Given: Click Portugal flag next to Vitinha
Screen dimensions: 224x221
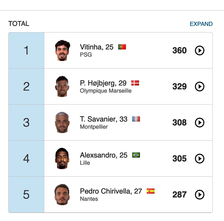Looking at the screenshot, I should coord(122,47).
